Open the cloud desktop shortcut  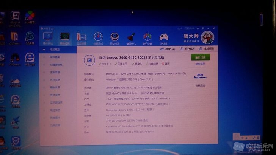coord(15,81)
